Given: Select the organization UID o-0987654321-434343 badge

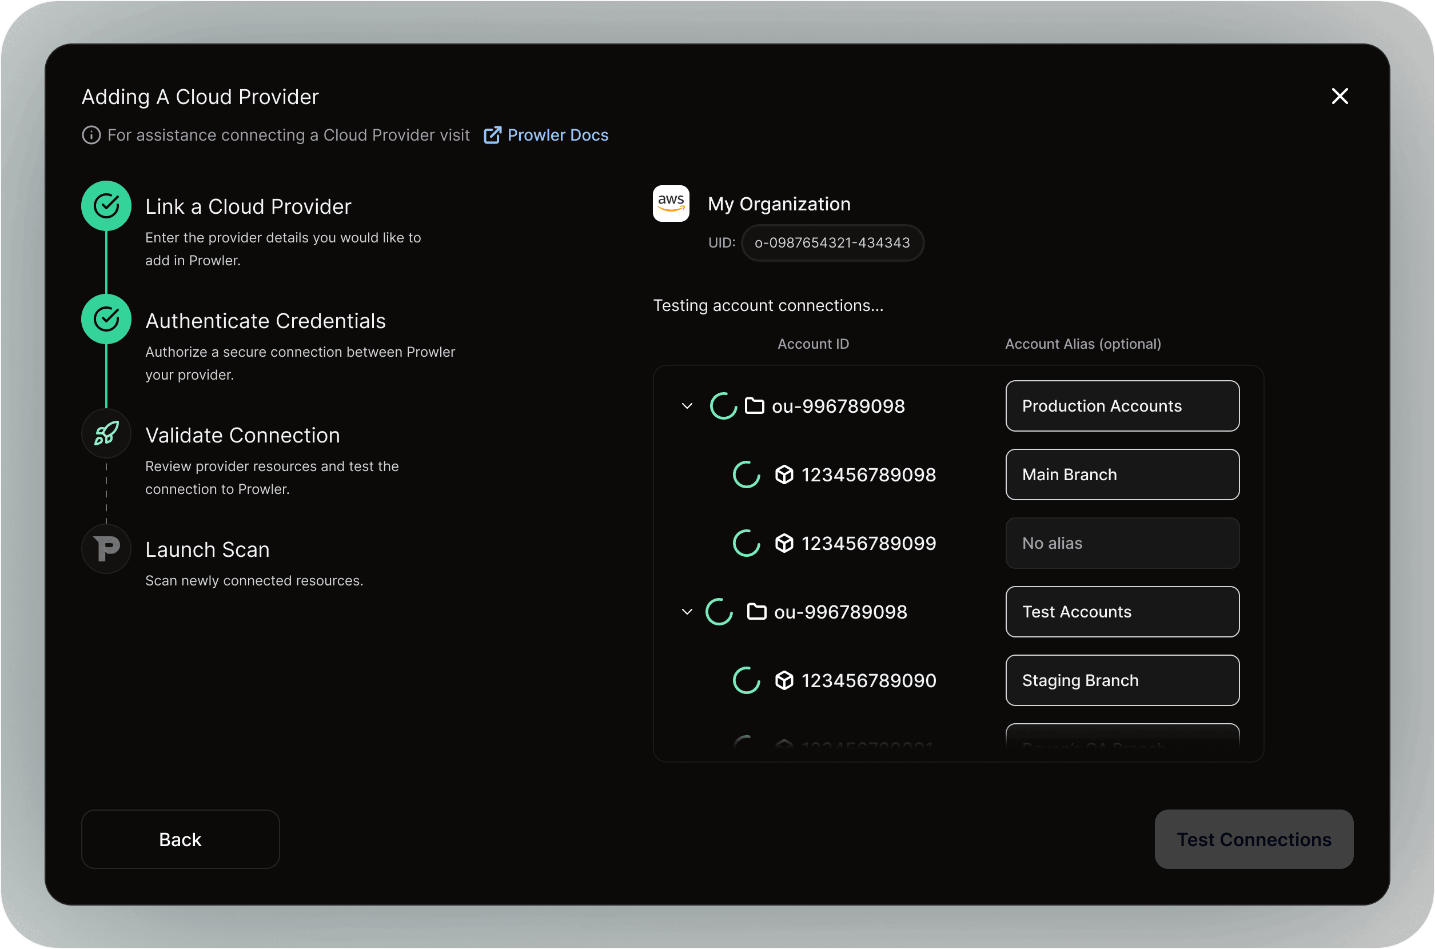Looking at the screenshot, I should 833,243.
